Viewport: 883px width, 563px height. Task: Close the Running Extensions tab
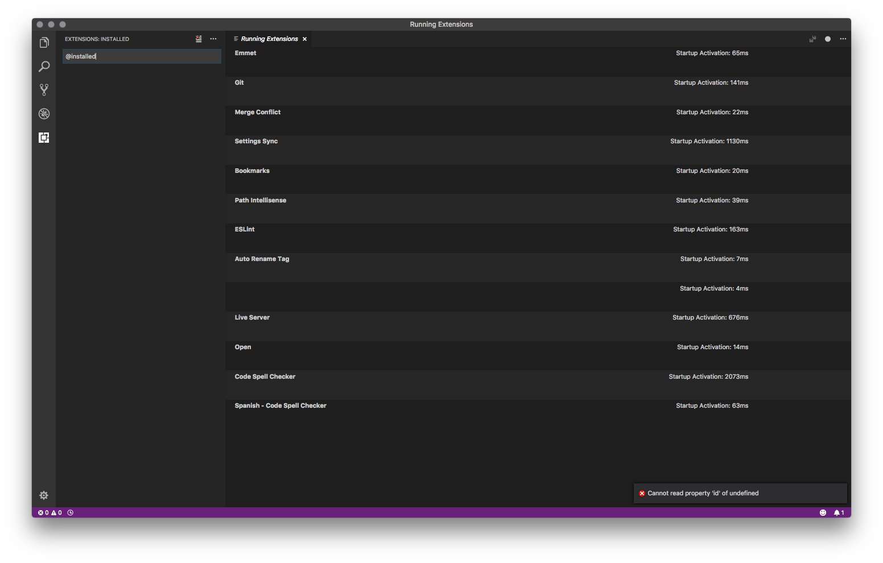(304, 39)
